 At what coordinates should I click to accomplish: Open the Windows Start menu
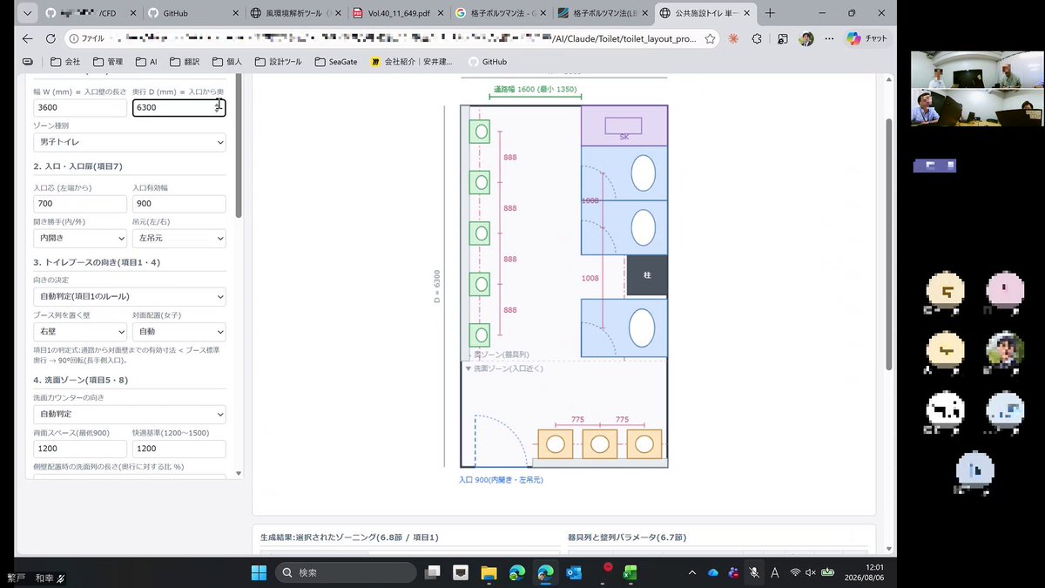click(x=259, y=572)
